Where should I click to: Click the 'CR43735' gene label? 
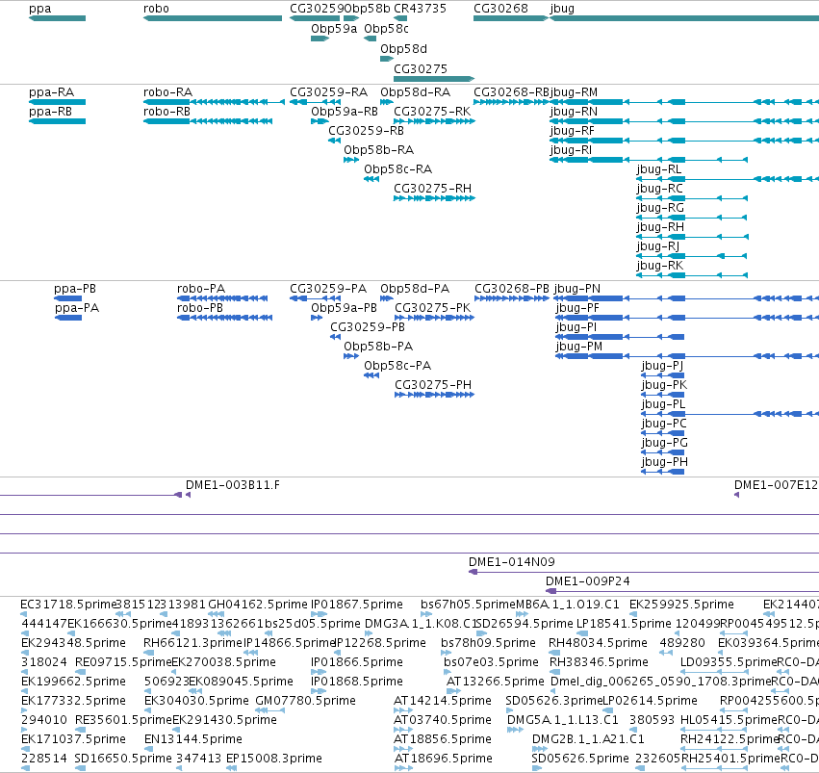click(x=420, y=9)
